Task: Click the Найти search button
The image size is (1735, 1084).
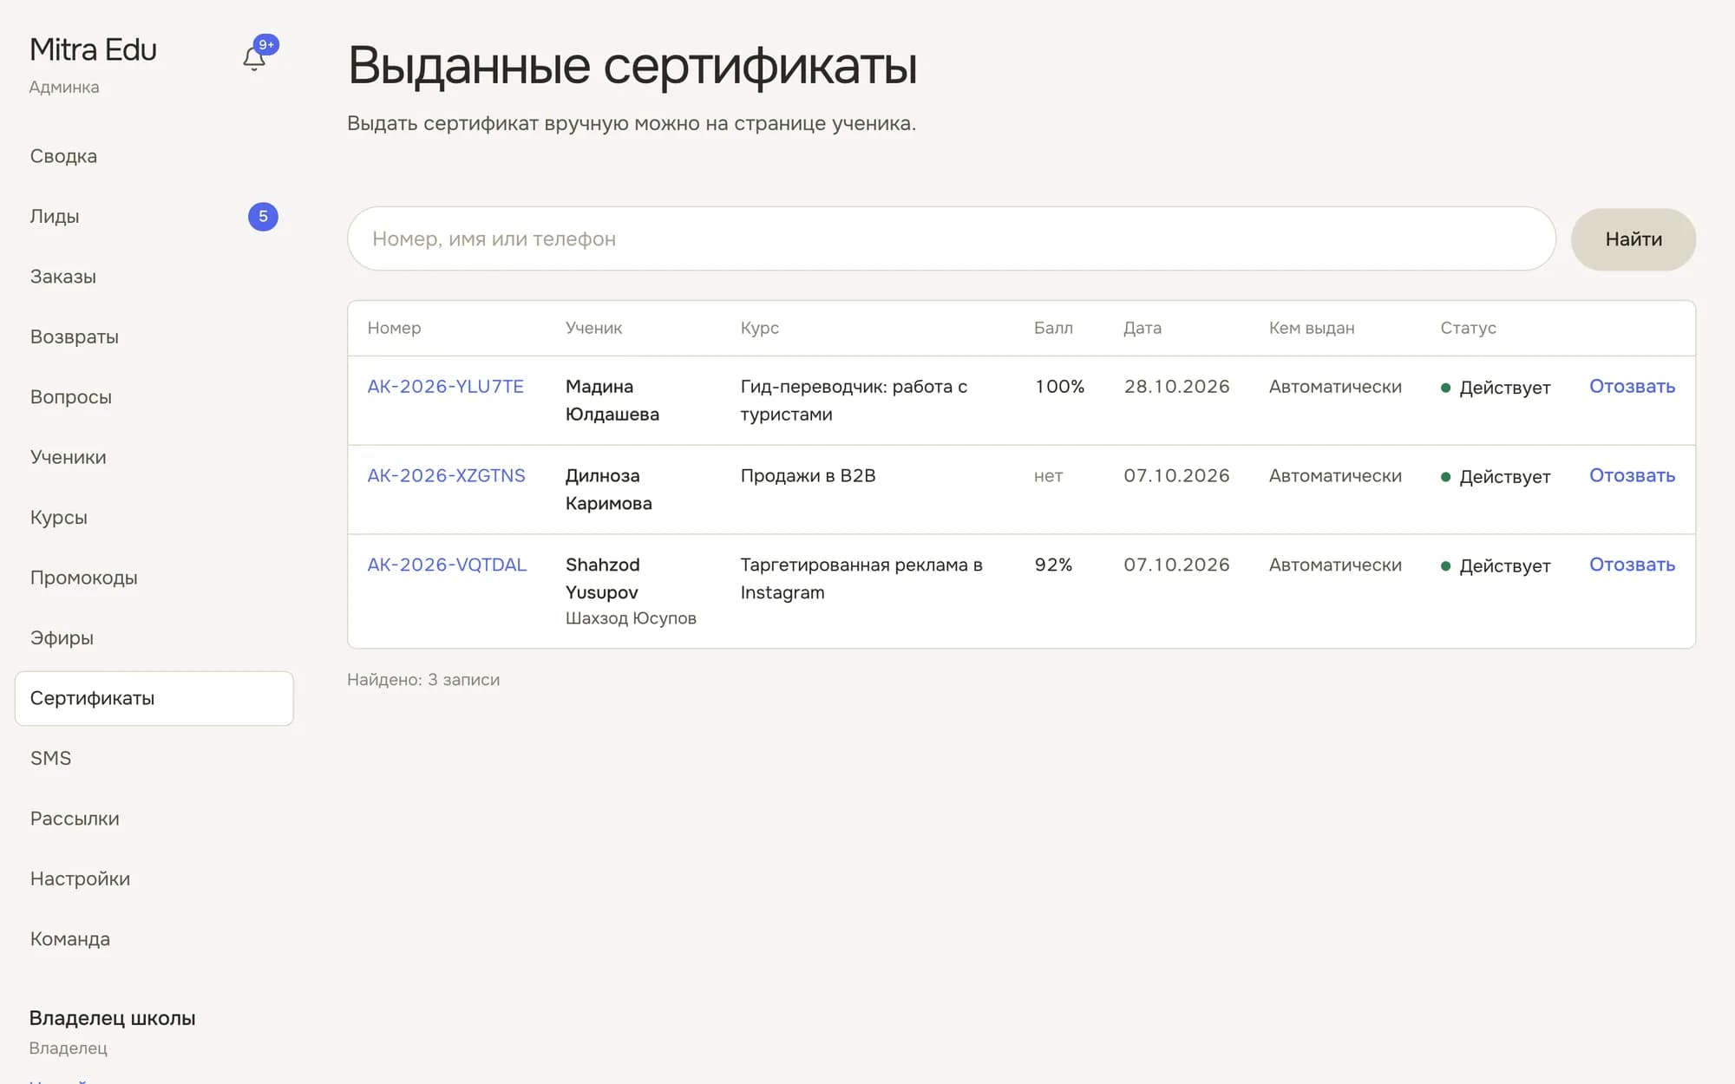Action: coord(1633,239)
